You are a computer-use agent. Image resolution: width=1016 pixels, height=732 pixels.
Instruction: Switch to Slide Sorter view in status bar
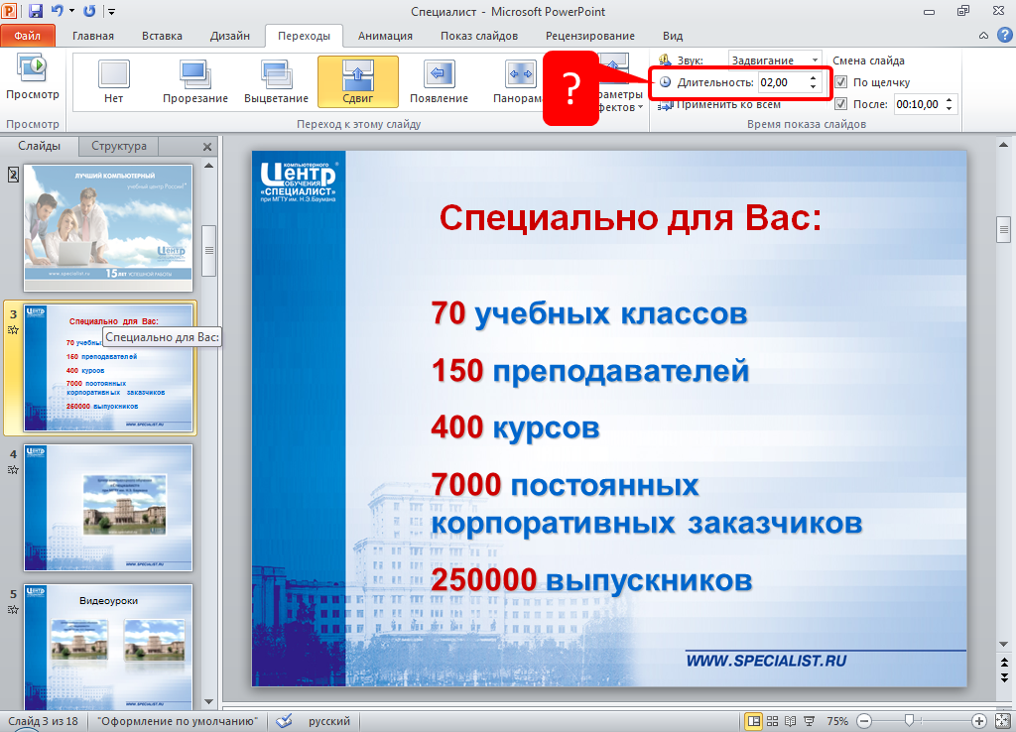[773, 721]
